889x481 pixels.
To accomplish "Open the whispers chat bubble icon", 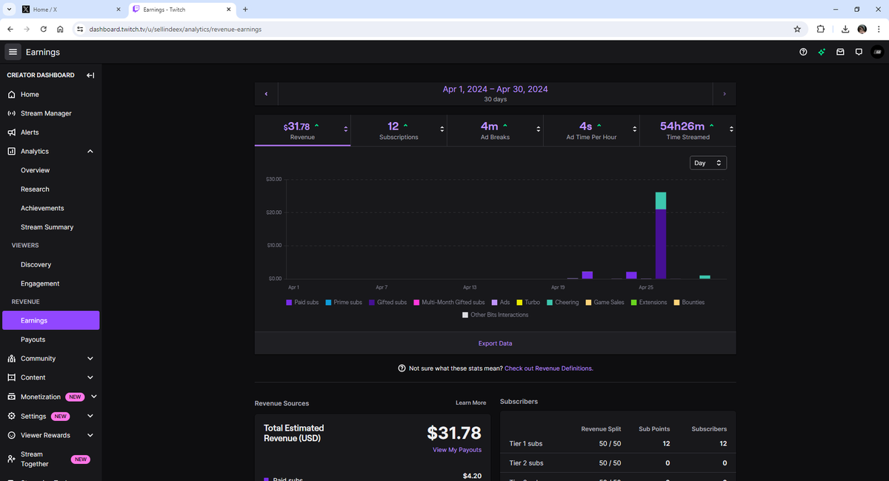I will (859, 52).
